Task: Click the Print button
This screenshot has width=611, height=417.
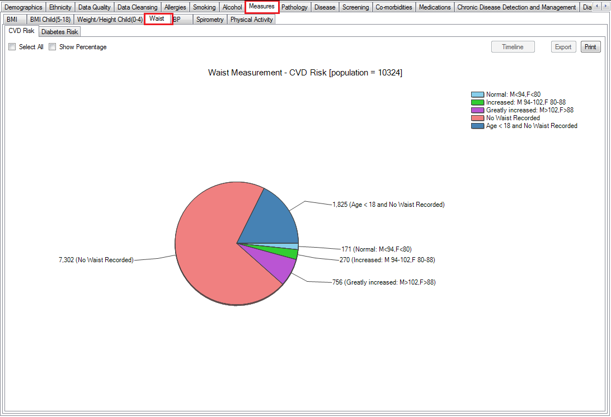Action: (x=590, y=47)
